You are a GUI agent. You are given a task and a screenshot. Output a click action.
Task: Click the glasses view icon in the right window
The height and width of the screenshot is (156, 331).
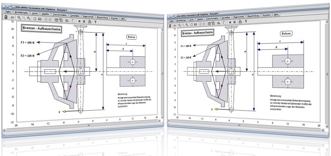(175, 25)
